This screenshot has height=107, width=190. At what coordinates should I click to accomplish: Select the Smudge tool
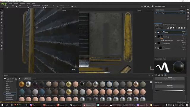pyautogui.click(x=2, y=22)
